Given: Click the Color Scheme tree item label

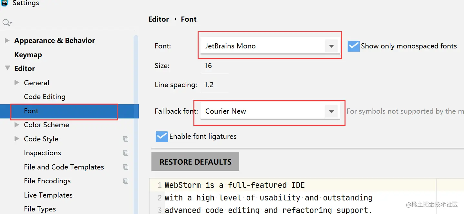Looking at the screenshot, I should pyautogui.click(x=46, y=125).
